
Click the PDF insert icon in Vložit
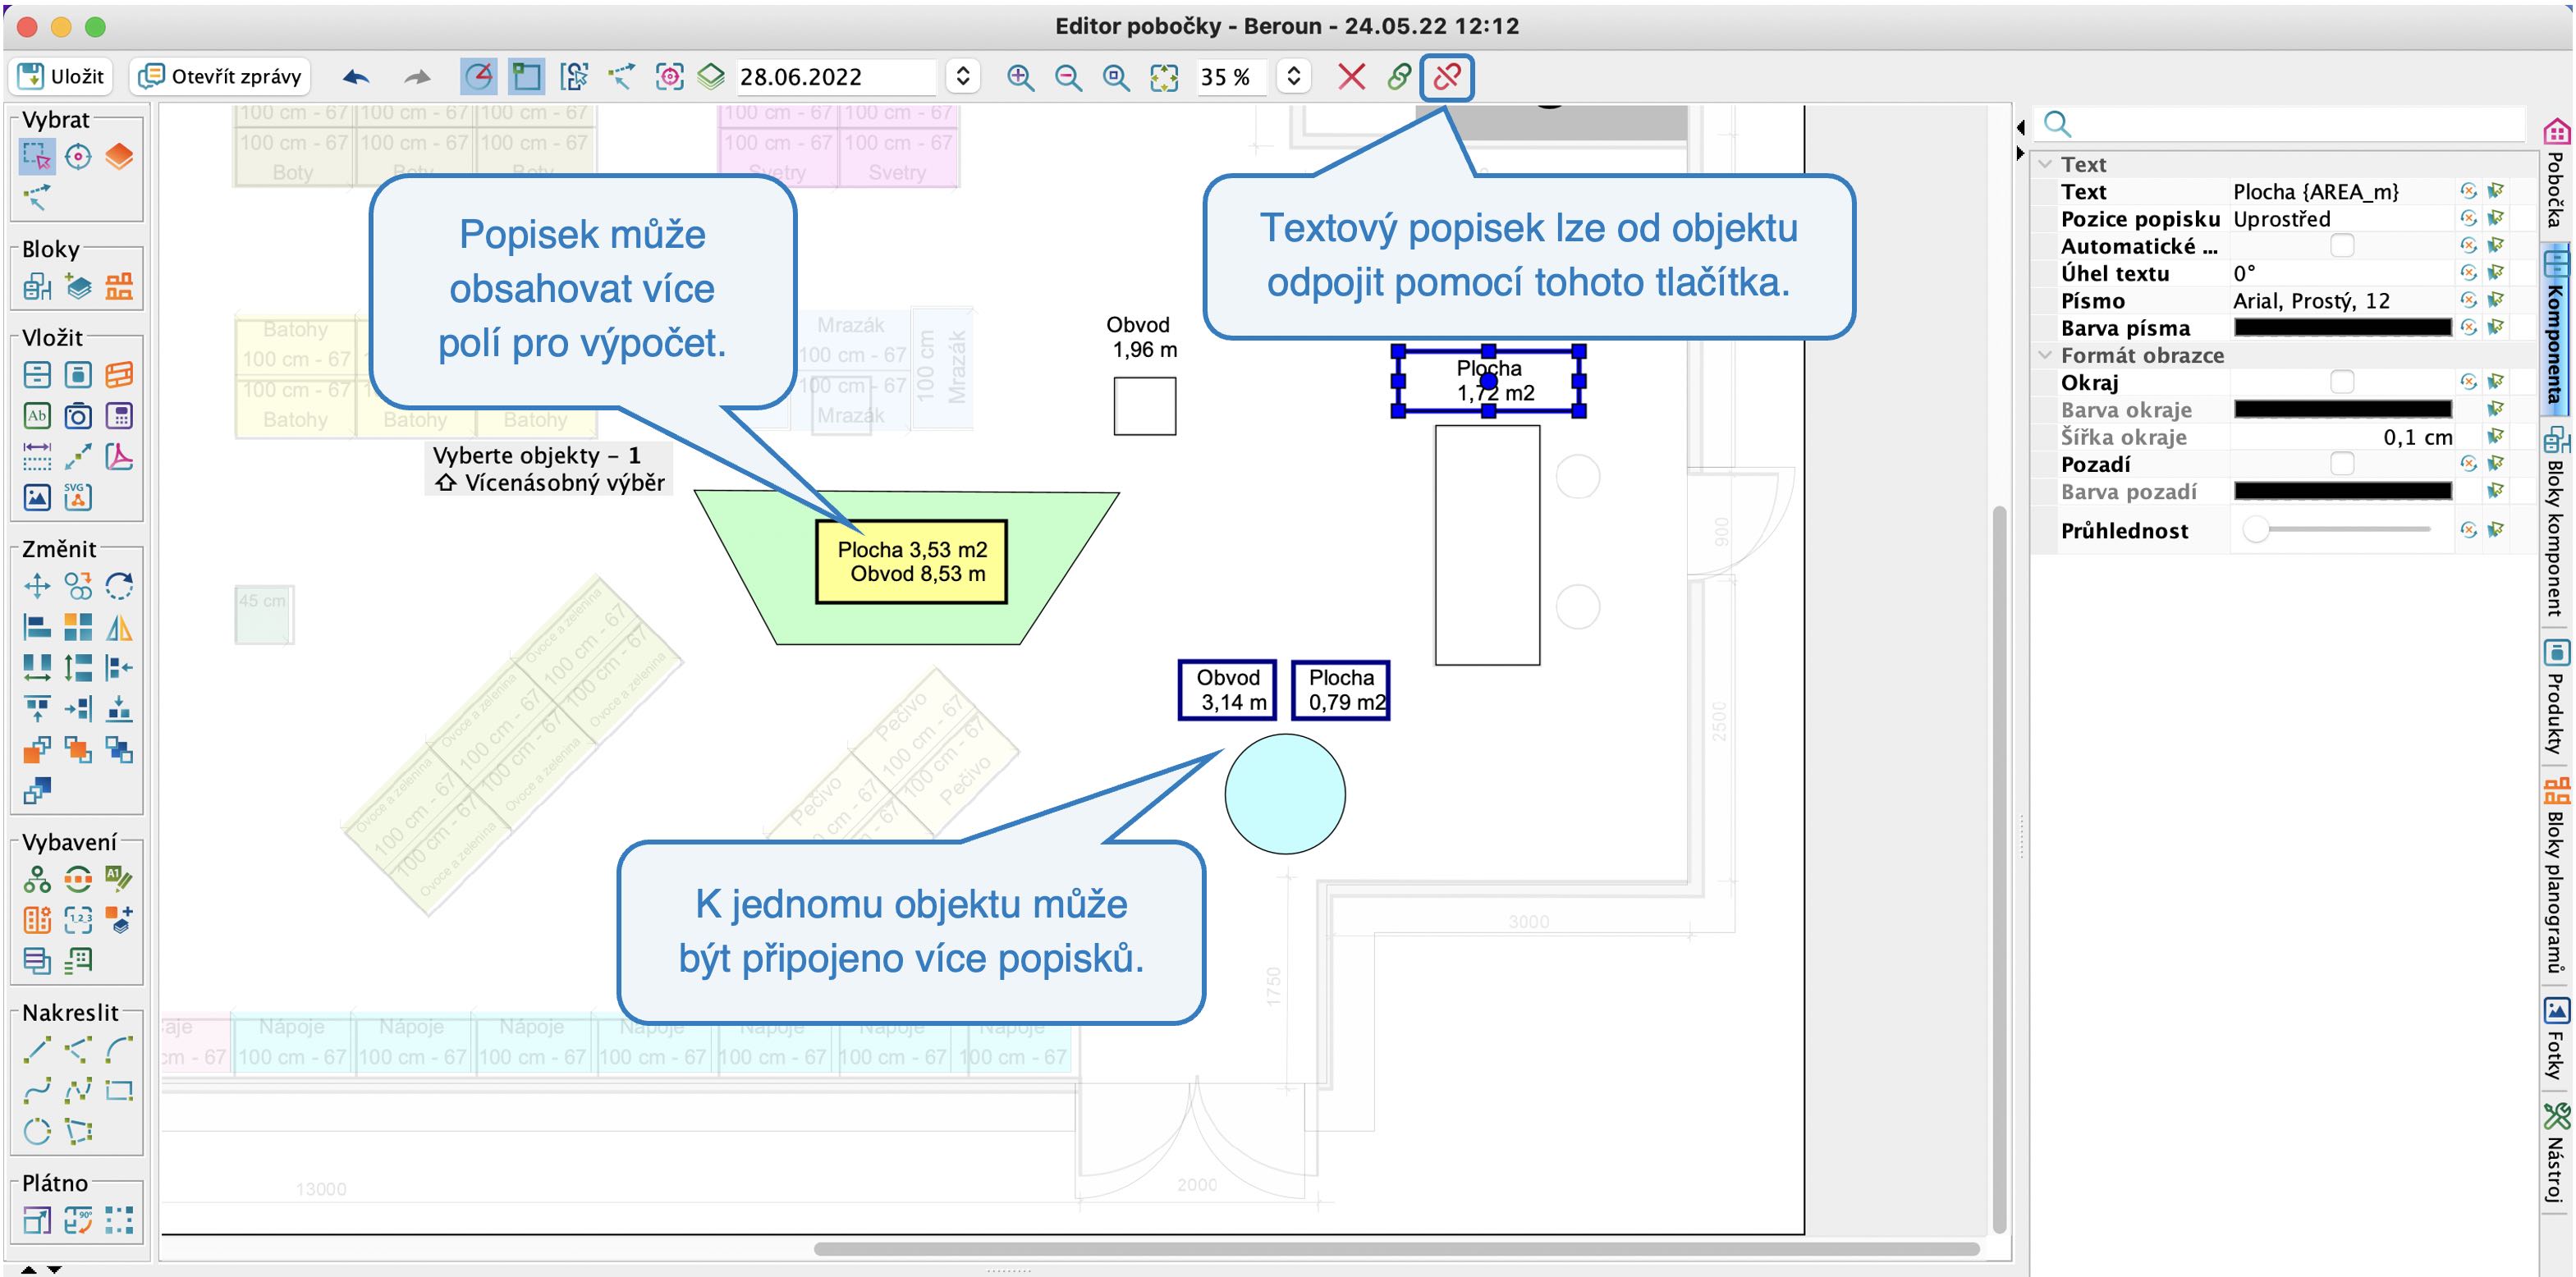119,456
